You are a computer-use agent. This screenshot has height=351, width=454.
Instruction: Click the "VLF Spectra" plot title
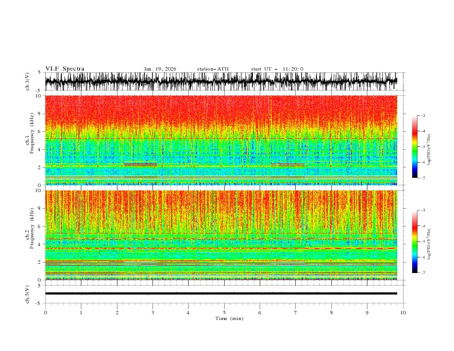(65, 69)
